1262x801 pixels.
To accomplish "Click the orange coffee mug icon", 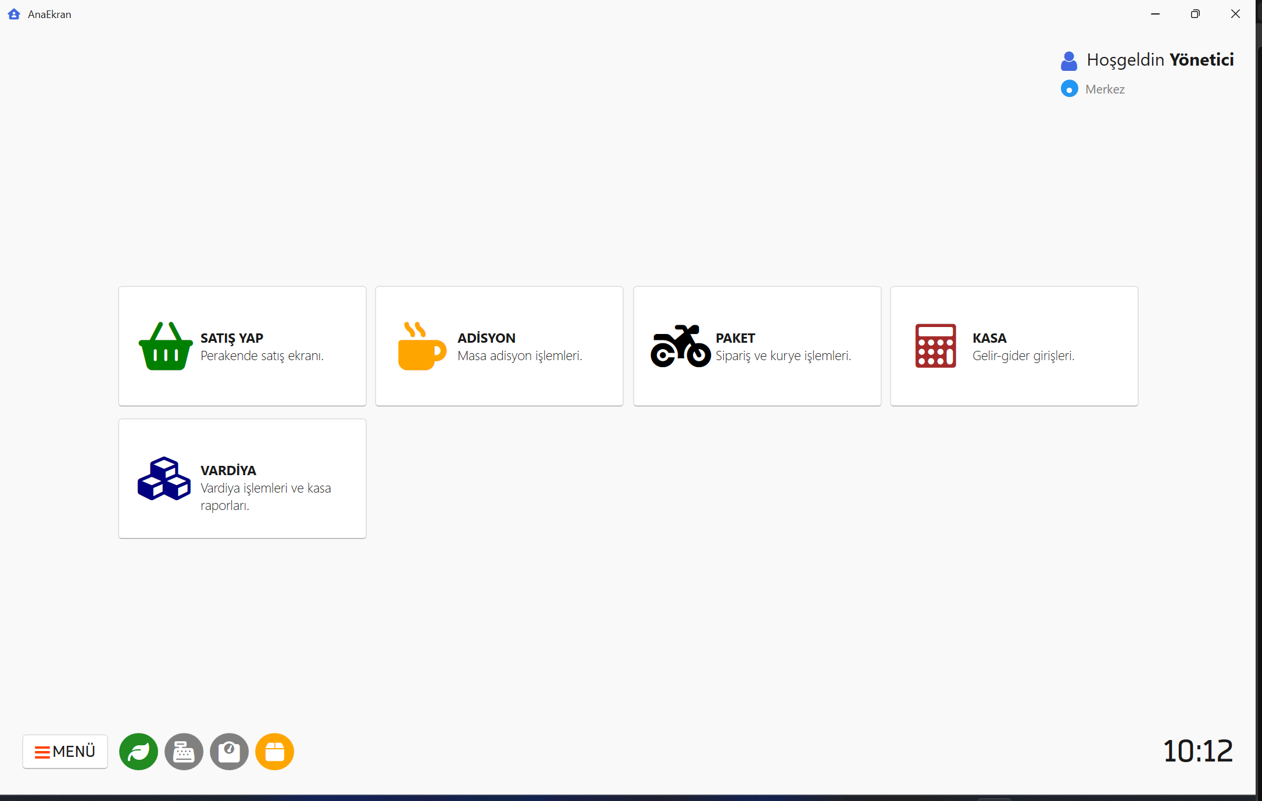I will click(x=421, y=346).
